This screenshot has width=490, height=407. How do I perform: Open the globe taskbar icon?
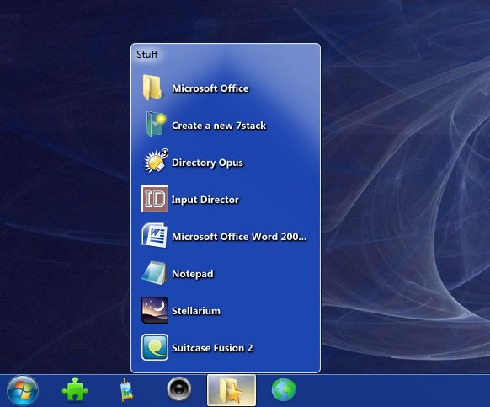click(x=284, y=390)
